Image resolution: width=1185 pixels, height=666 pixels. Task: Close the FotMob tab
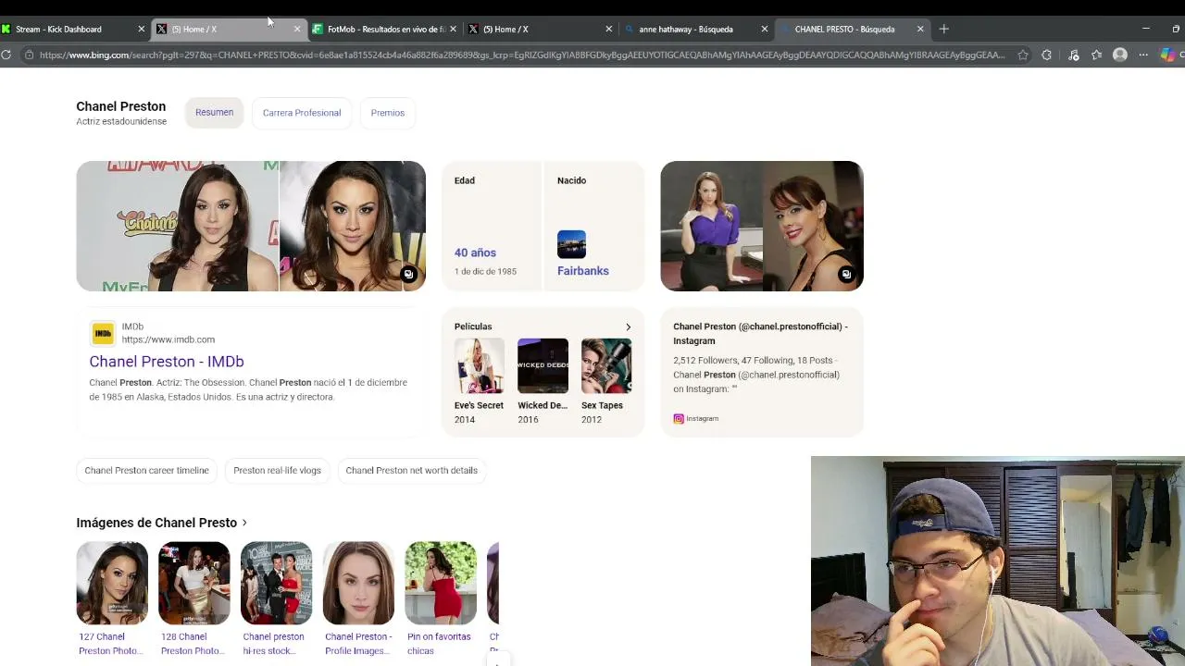(x=453, y=29)
